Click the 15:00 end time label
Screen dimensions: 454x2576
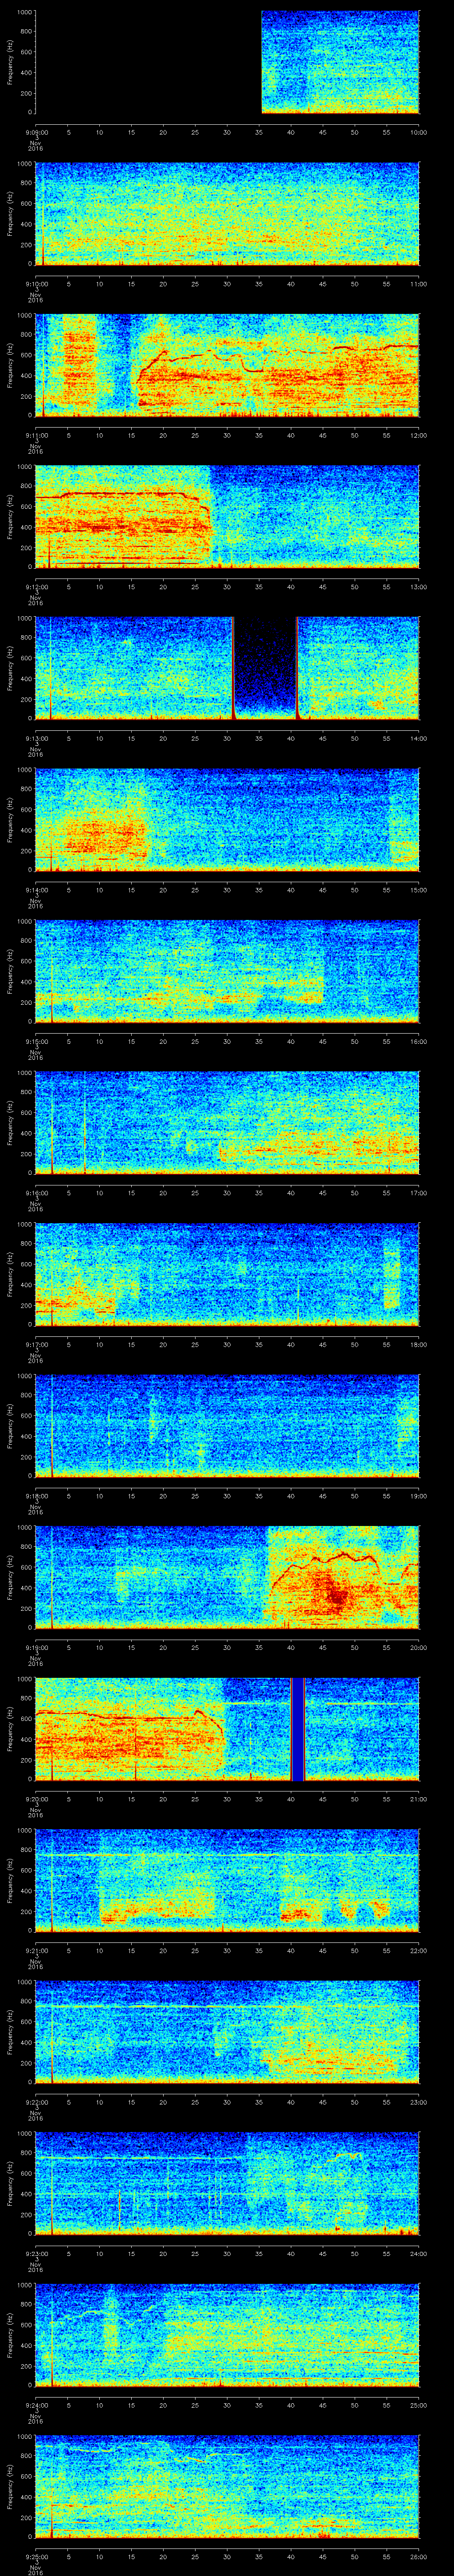[x=418, y=890]
